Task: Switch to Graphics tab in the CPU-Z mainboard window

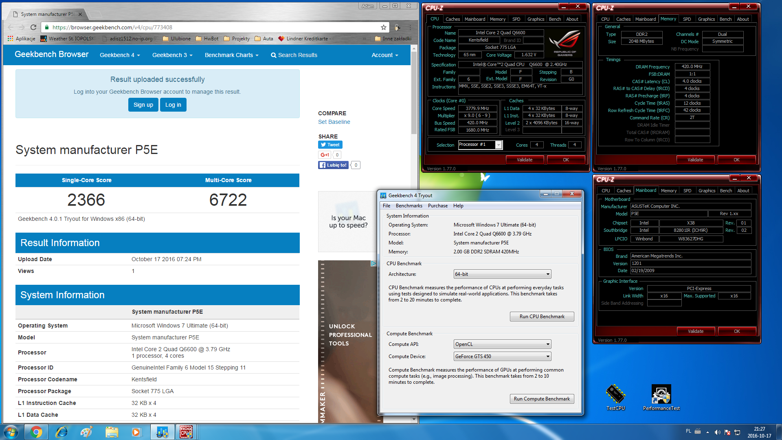Action: coord(707,191)
